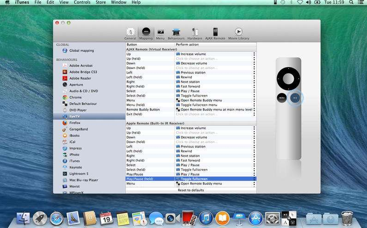Click the Menu icon in the toolbar

pos(160,33)
